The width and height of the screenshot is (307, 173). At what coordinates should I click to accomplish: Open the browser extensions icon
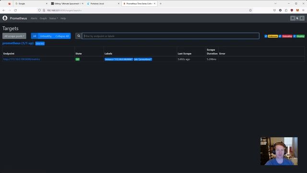(286, 10)
